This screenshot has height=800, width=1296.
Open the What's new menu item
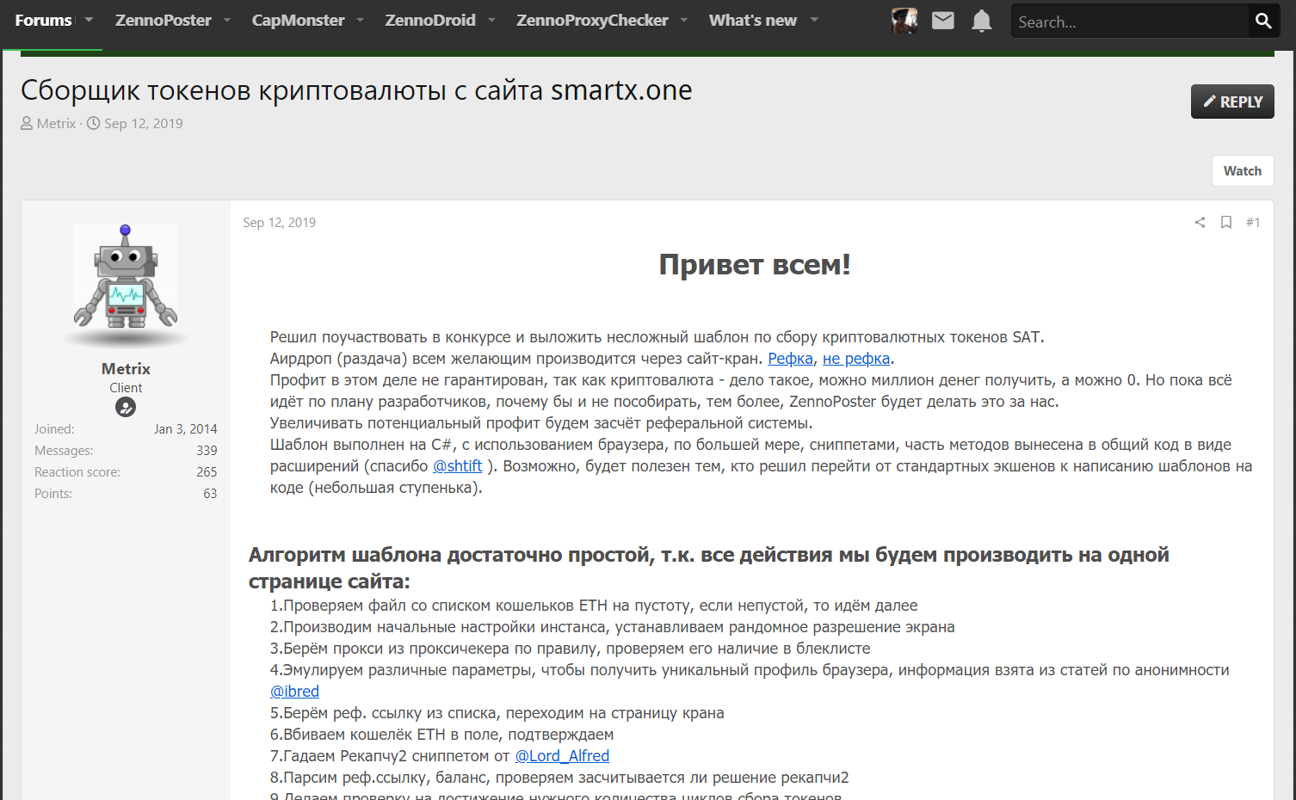753,20
